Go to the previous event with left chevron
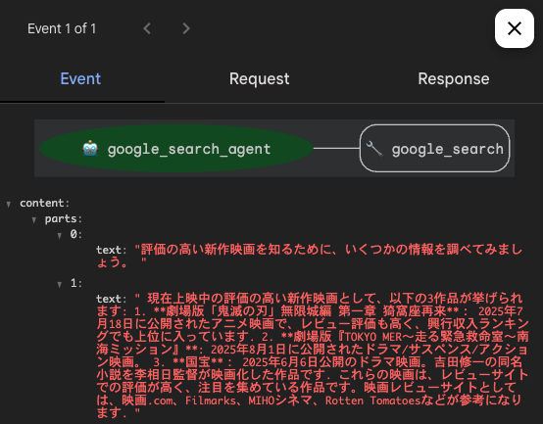The image size is (543, 424). pos(147,28)
